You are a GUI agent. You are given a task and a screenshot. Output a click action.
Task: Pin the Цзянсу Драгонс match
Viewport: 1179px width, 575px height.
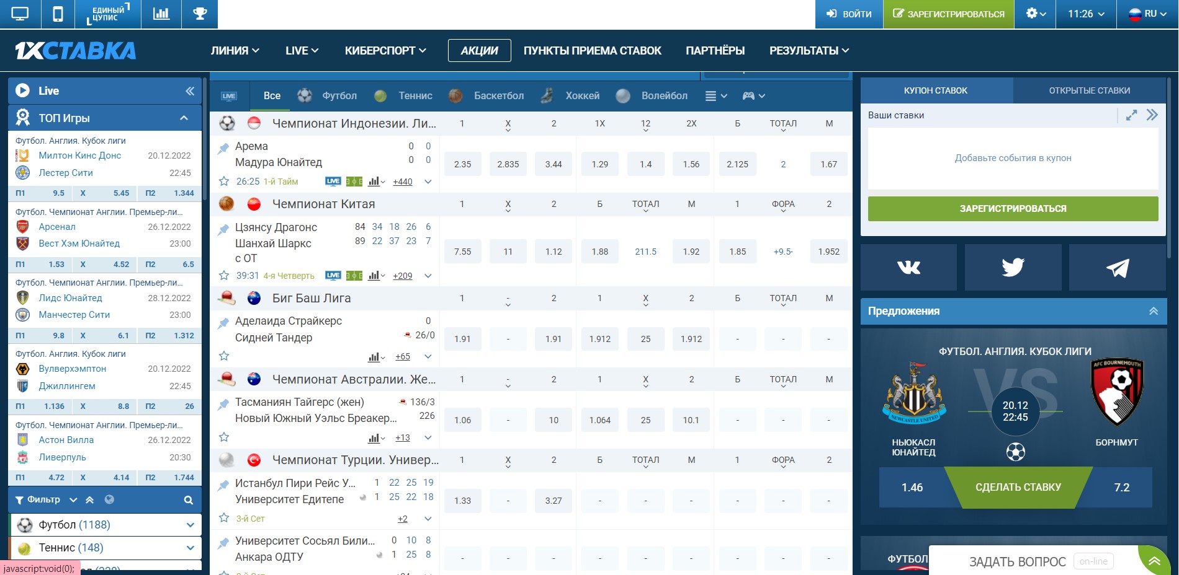(223, 229)
